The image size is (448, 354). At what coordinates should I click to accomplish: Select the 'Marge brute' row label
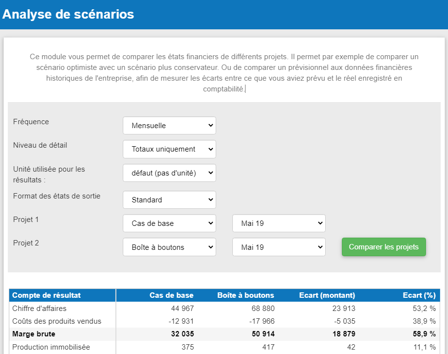pyautogui.click(x=34, y=334)
